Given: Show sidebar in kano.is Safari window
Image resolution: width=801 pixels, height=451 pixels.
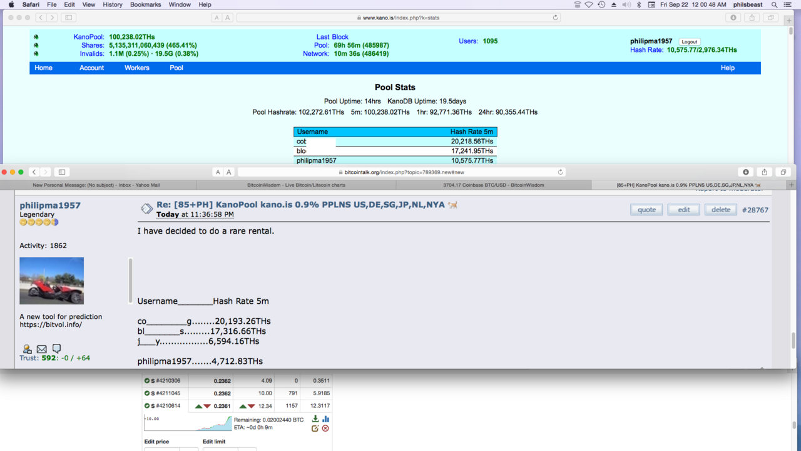Looking at the screenshot, I should tap(69, 18).
